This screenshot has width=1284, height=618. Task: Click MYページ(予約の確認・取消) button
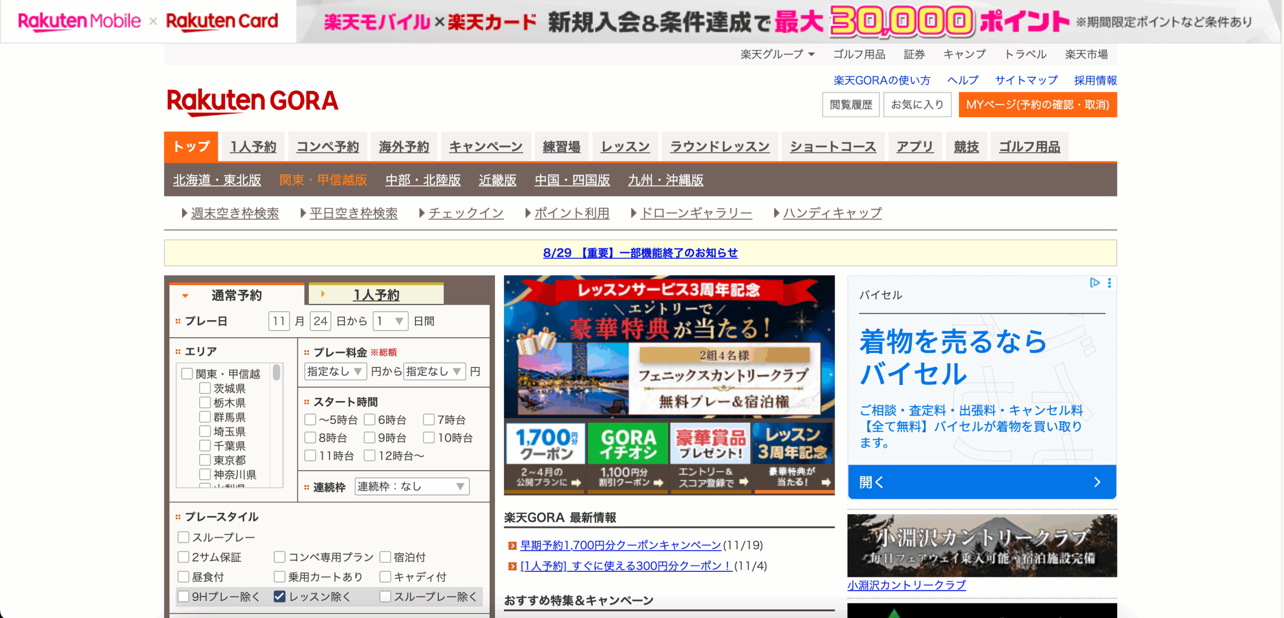[x=1037, y=105]
